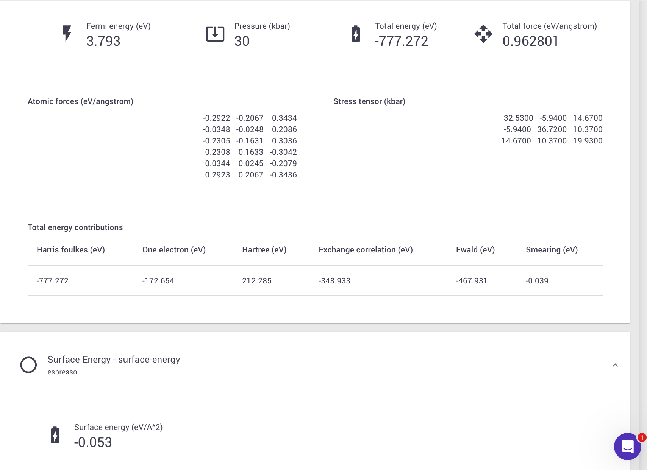This screenshot has height=470, width=647.
Task: Click atomic force value 0.2308
Action: (x=217, y=152)
